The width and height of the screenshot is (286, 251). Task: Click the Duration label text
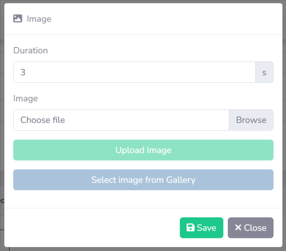(30, 51)
